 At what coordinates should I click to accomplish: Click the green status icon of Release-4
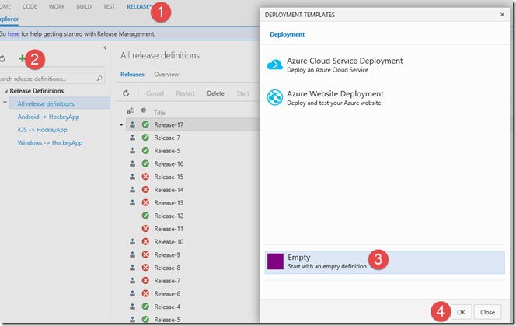click(145, 307)
